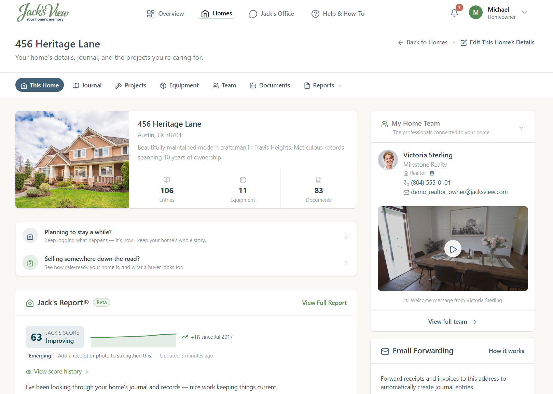Click the Jack's View logo
The width and height of the screenshot is (553, 394).
(x=43, y=13)
